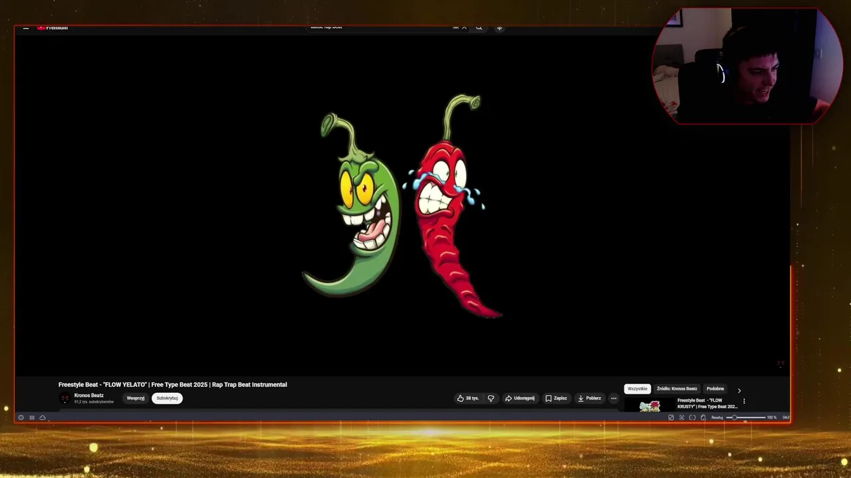Show more chips with next arrow
Viewport: 851px width, 478px height.
tap(739, 390)
